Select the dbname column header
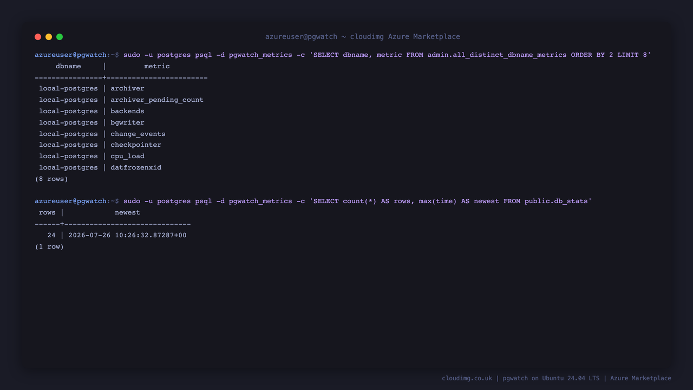Image resolution: width=693 pixels, height=390 pixels. (68, 66)
